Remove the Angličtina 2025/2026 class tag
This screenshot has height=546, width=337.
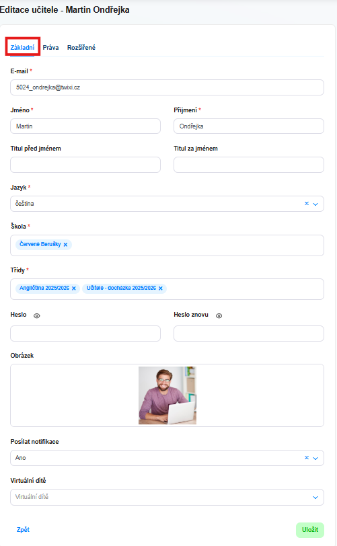74,288
